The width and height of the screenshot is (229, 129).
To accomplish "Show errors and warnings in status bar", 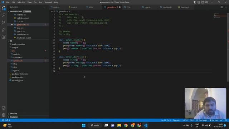I will [x=6, y=120].
